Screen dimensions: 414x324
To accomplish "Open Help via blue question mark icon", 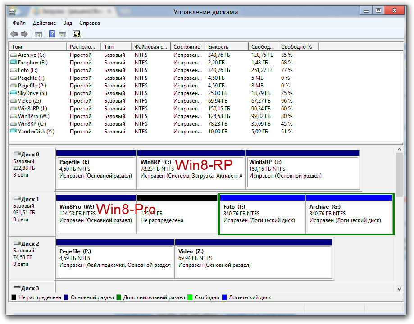I will 52,34.
